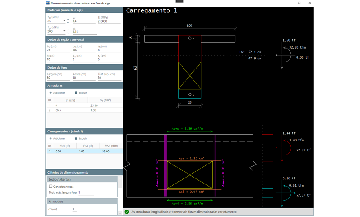
Task: Click the Es (MPa) input field
Action: click(109, 21)
